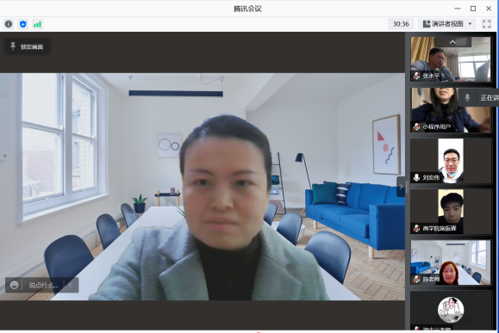Screen dimensions: 499x333
Task: Check the green network signal icon
Action: 37,24
